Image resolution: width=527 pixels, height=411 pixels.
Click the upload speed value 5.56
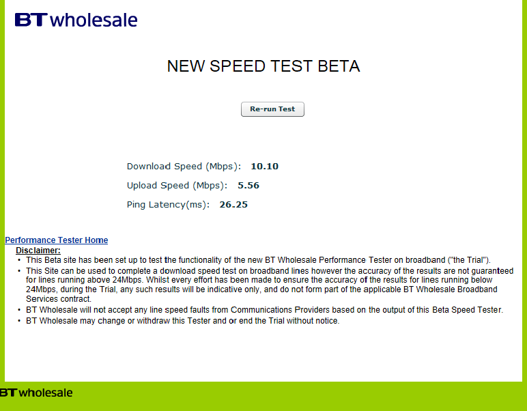click(248, 186)
